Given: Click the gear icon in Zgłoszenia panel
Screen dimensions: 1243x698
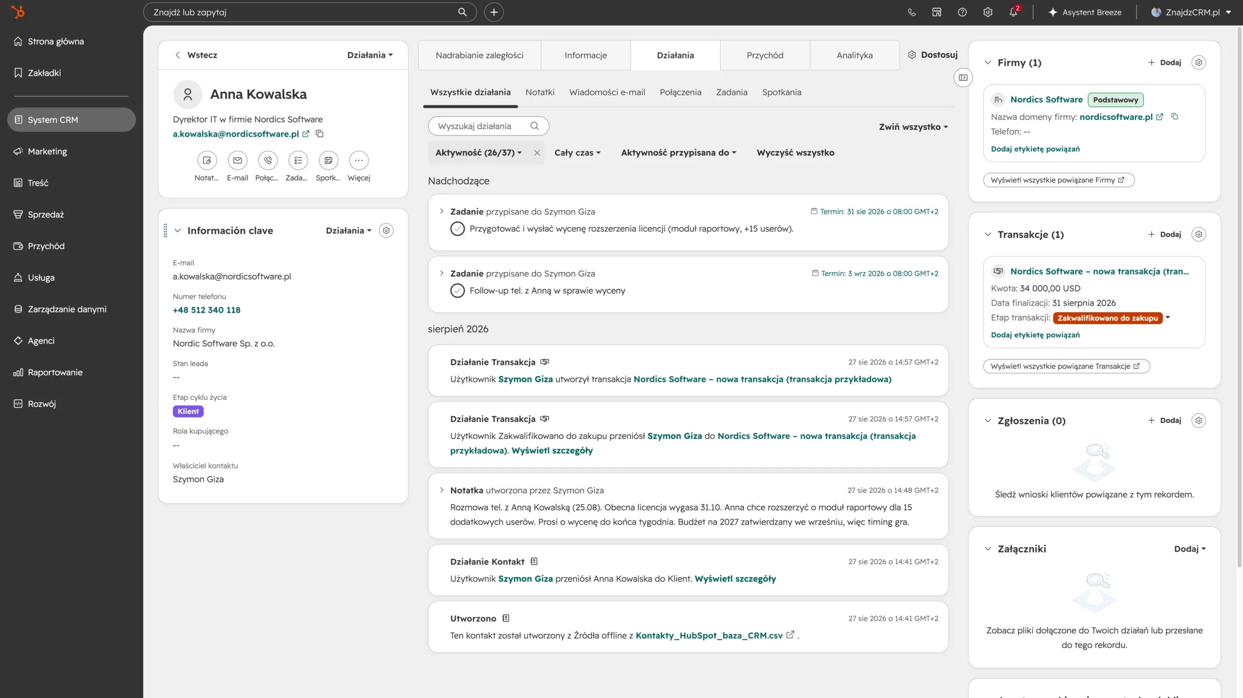Looking at the screenshot, I should (x=1199, y=420).
